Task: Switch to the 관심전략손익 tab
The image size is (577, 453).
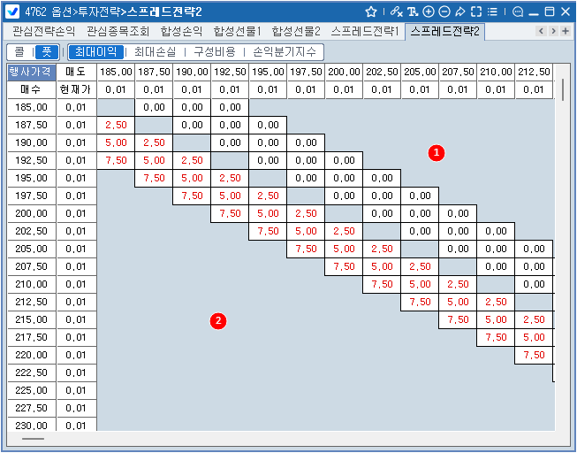Action: click(x=43, y=32)
